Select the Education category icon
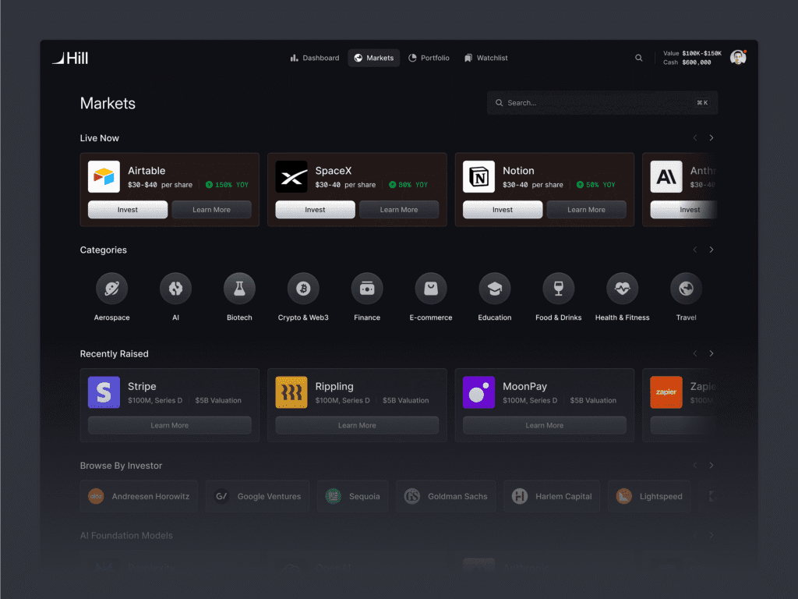 click(495, 289)
